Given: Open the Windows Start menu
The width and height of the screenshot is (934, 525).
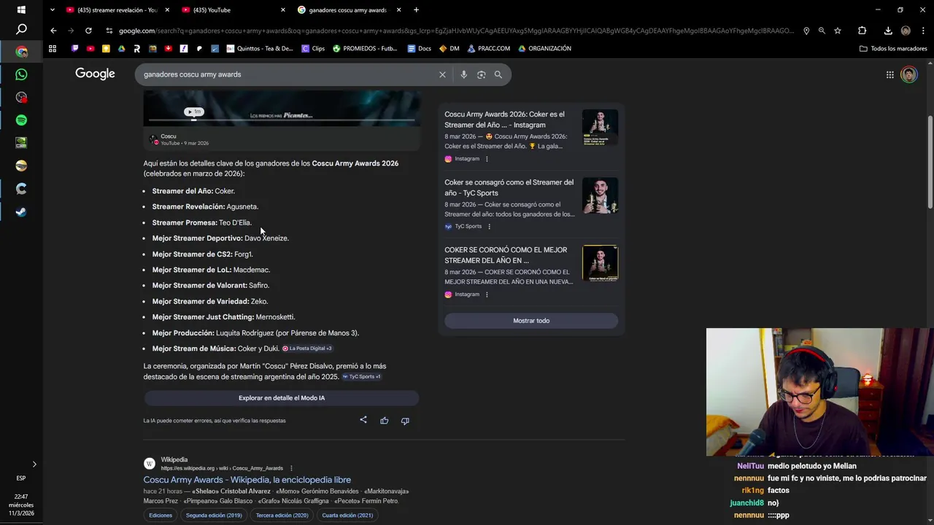Looking at the screenshot, I should 21,9.
